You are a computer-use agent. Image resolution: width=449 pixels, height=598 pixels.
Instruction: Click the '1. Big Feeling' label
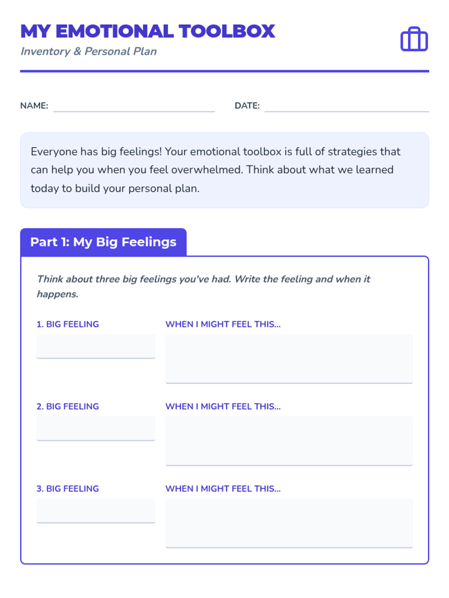pos(68,324)
